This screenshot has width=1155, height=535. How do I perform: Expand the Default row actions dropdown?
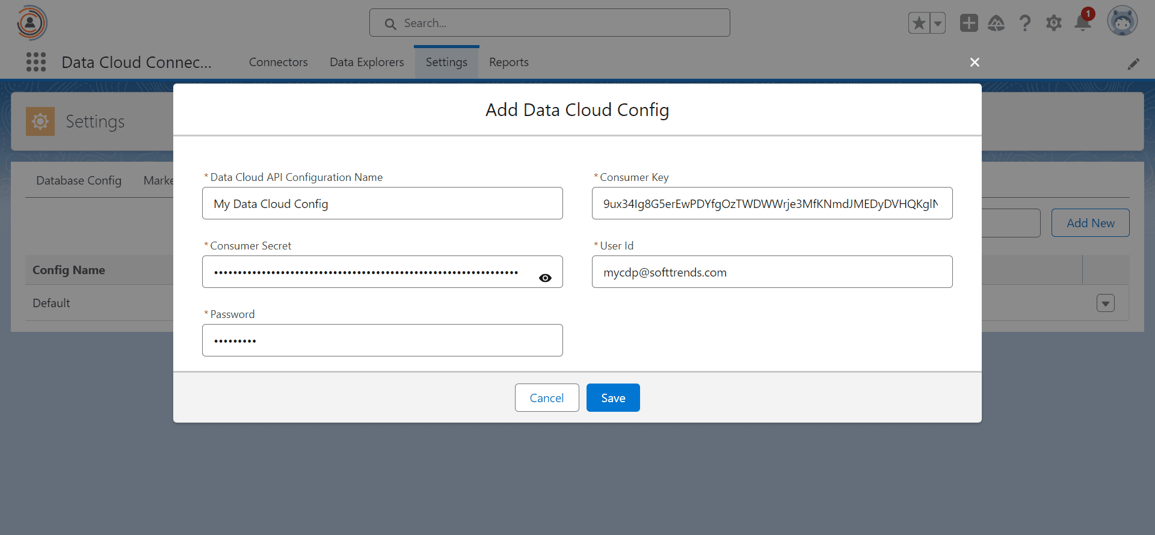(x=1105, y=303)
